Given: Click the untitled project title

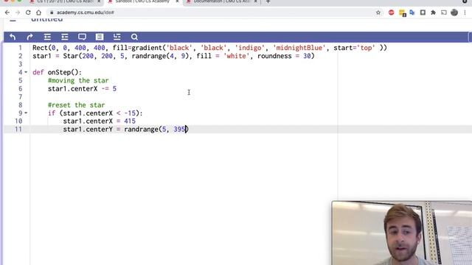Looking at the screenshot, I should pyautogui.click(x=47, y=20).
